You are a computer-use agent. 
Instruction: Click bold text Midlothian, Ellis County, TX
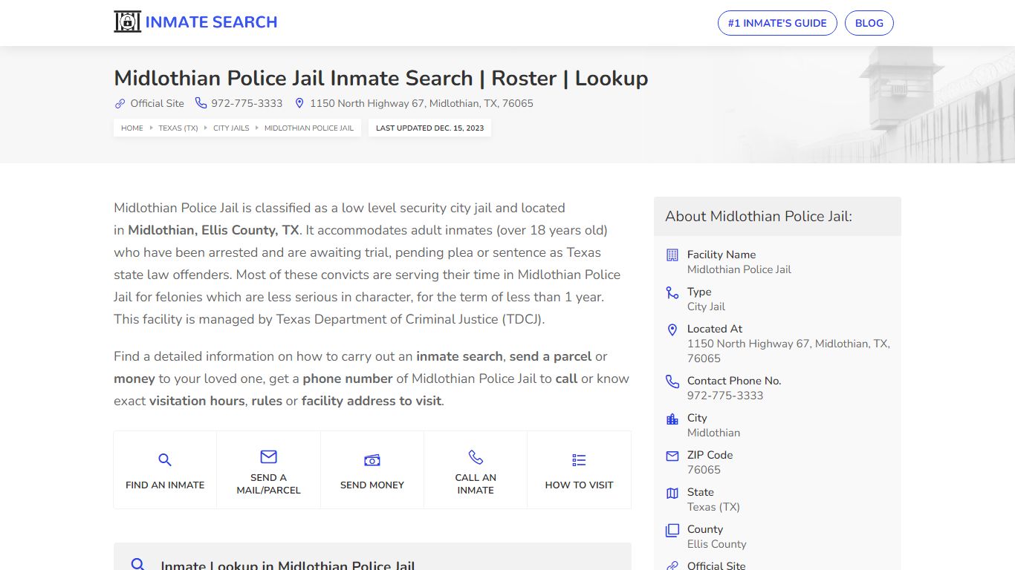(x=213, y=230)
